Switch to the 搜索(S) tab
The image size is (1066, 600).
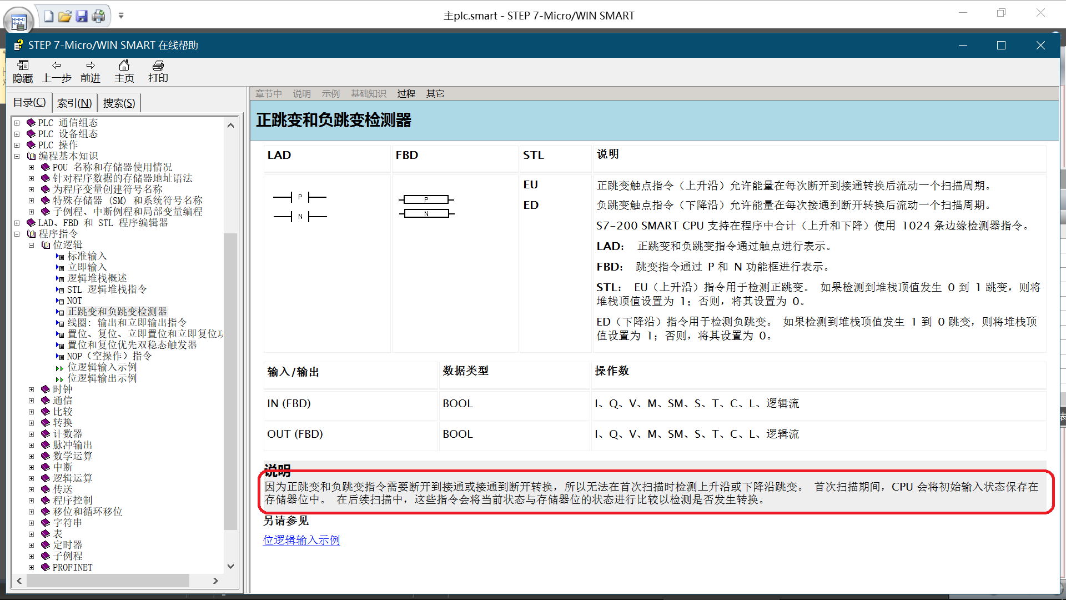tap(119, 103)
